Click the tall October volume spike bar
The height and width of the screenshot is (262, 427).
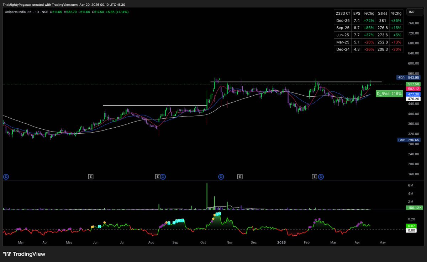coord(207,196)
